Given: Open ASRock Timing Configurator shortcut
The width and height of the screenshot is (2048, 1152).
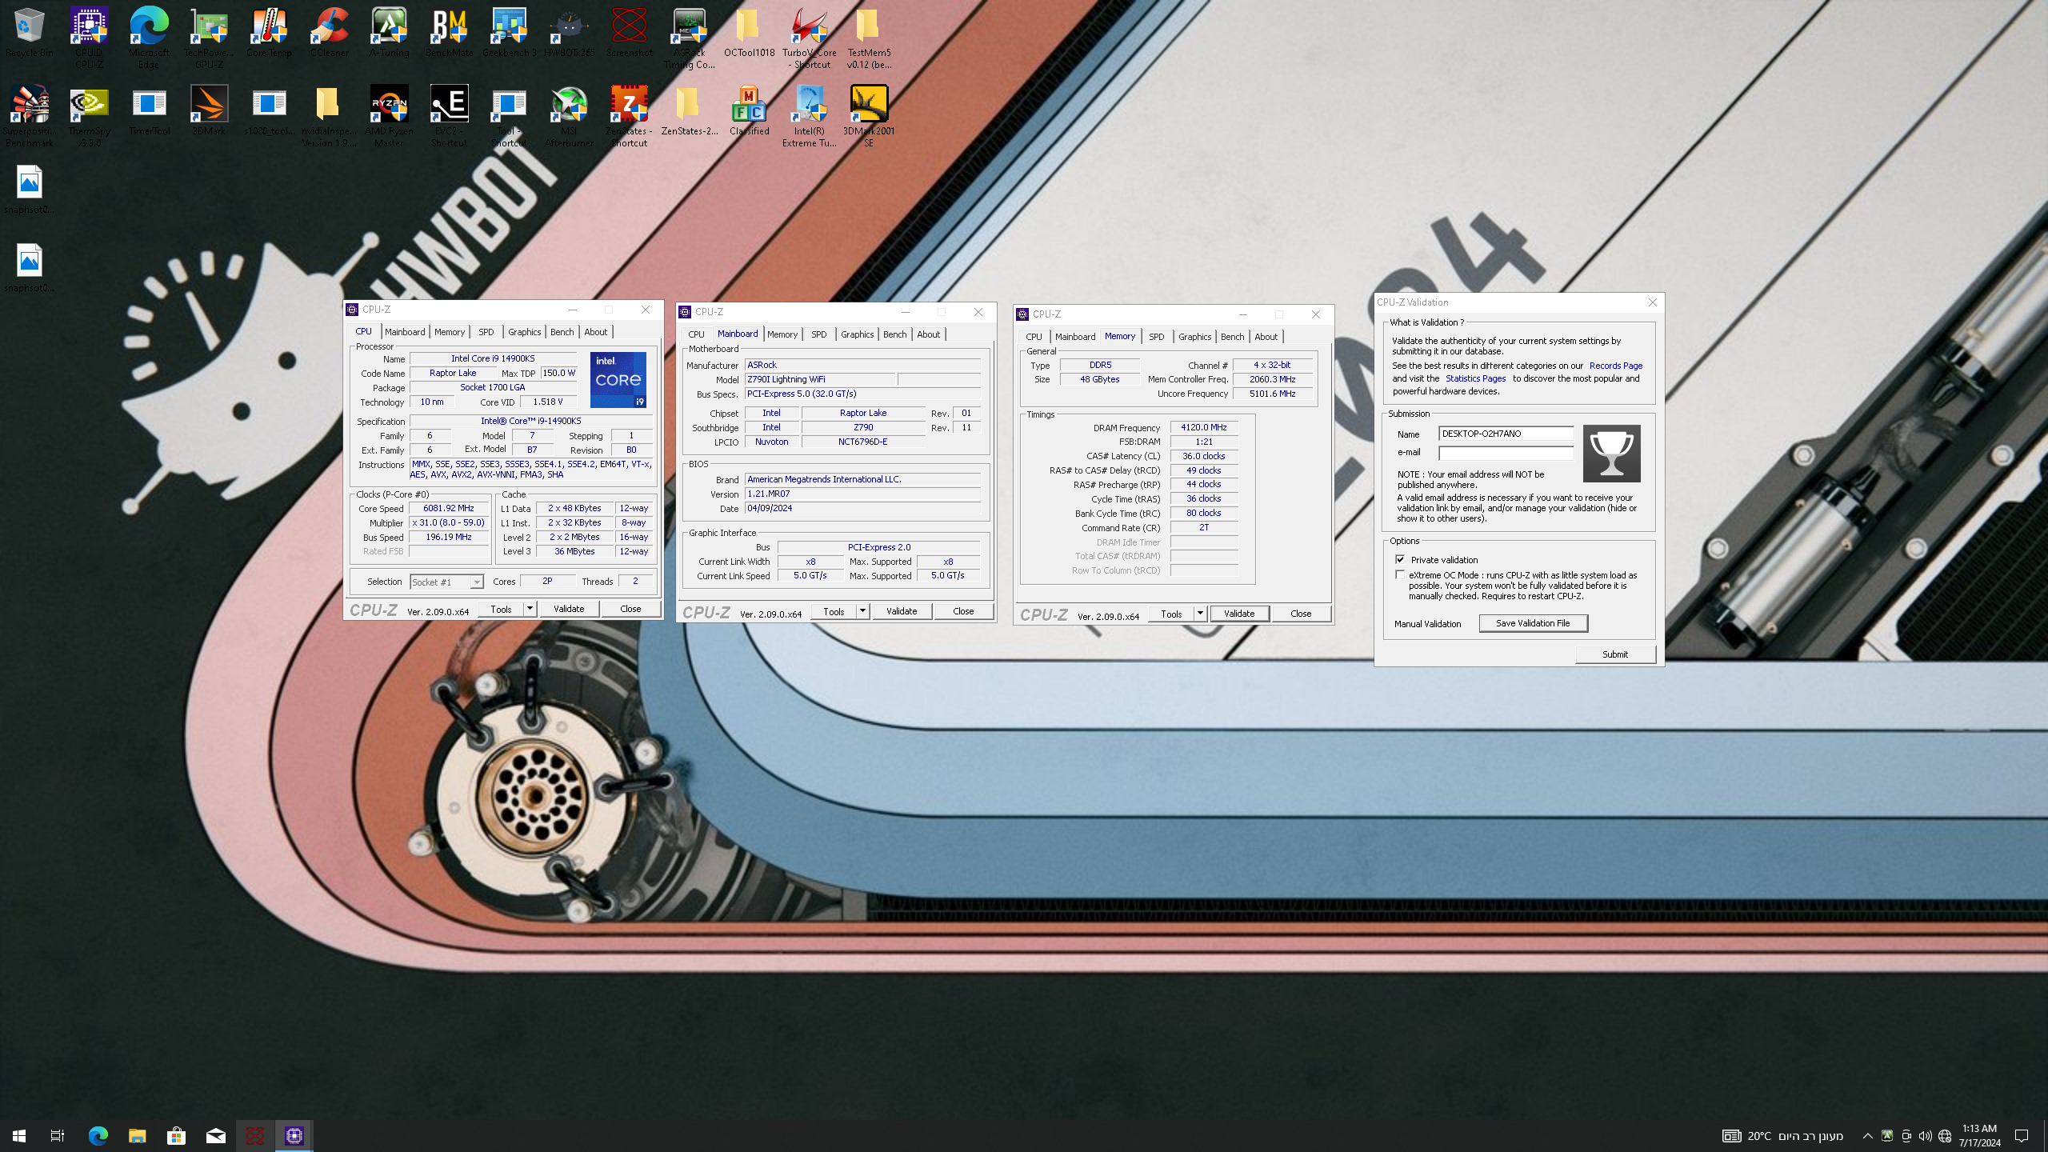Looking at the screenshot, I should click(689, 37).
